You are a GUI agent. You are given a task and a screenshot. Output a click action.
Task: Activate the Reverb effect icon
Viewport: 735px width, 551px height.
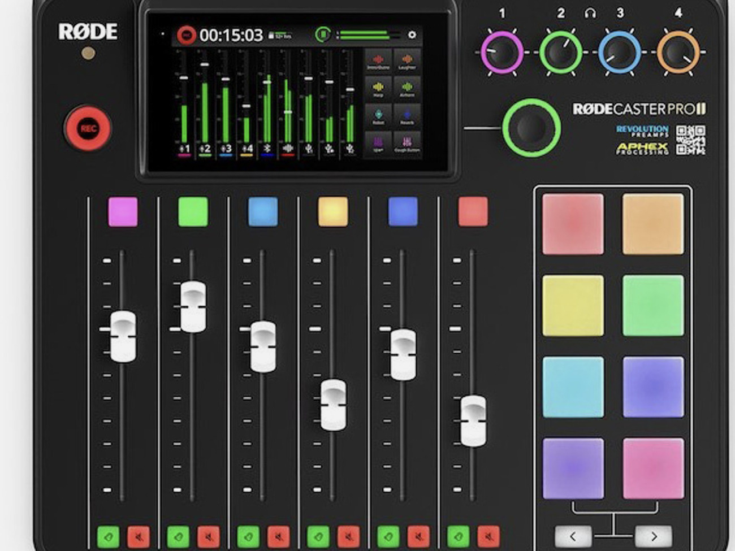[x=408, y=115]
